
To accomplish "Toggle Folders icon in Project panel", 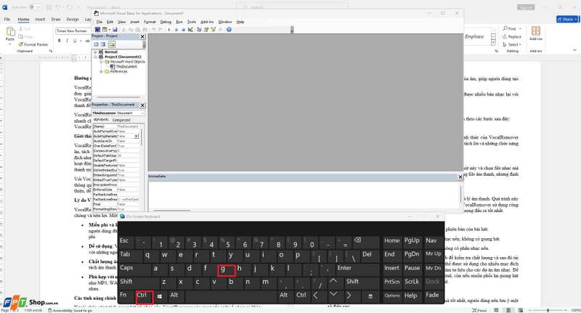I will [112, 44].
